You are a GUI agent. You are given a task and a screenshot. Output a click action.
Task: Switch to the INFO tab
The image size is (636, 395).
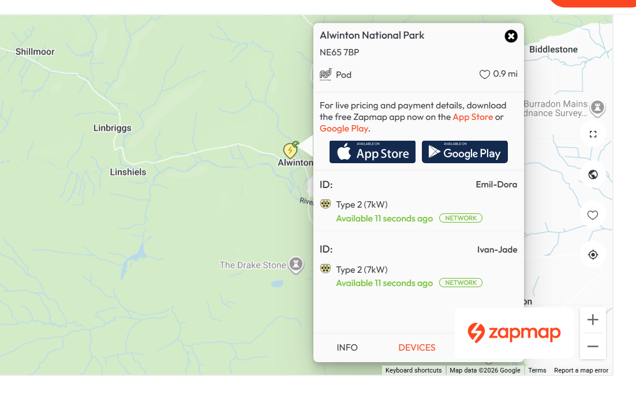pos(347,347)
